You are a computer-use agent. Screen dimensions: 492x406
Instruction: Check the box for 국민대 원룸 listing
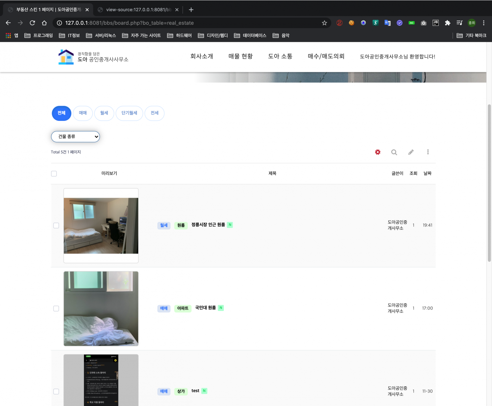(56, 308)
